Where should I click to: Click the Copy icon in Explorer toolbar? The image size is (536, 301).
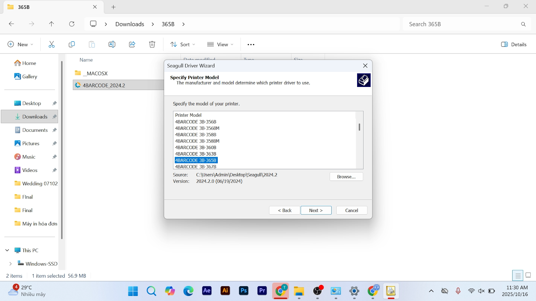(72, 44)
